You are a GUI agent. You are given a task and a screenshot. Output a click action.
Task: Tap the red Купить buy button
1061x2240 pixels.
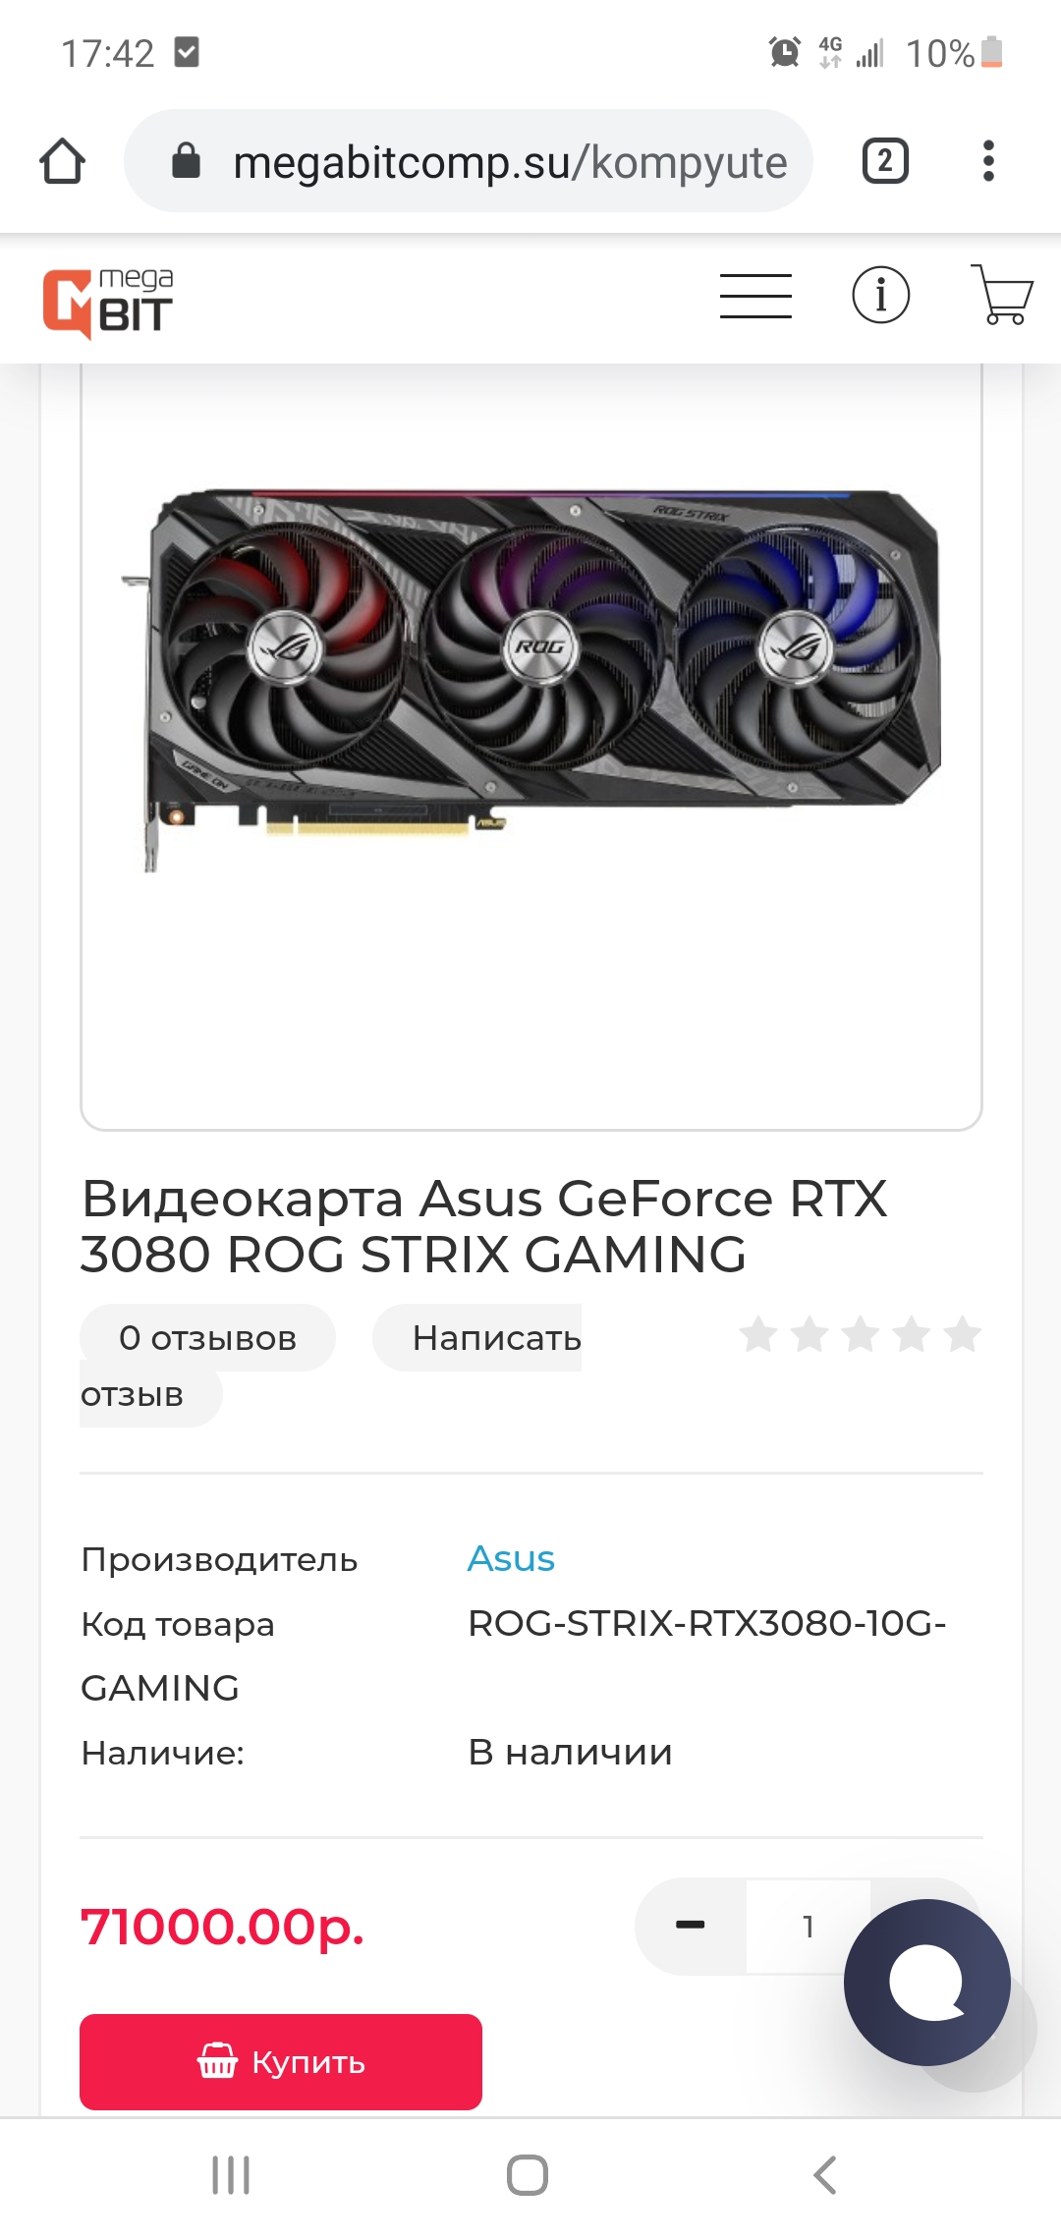pyautogui.click(x=281, y=2062)
